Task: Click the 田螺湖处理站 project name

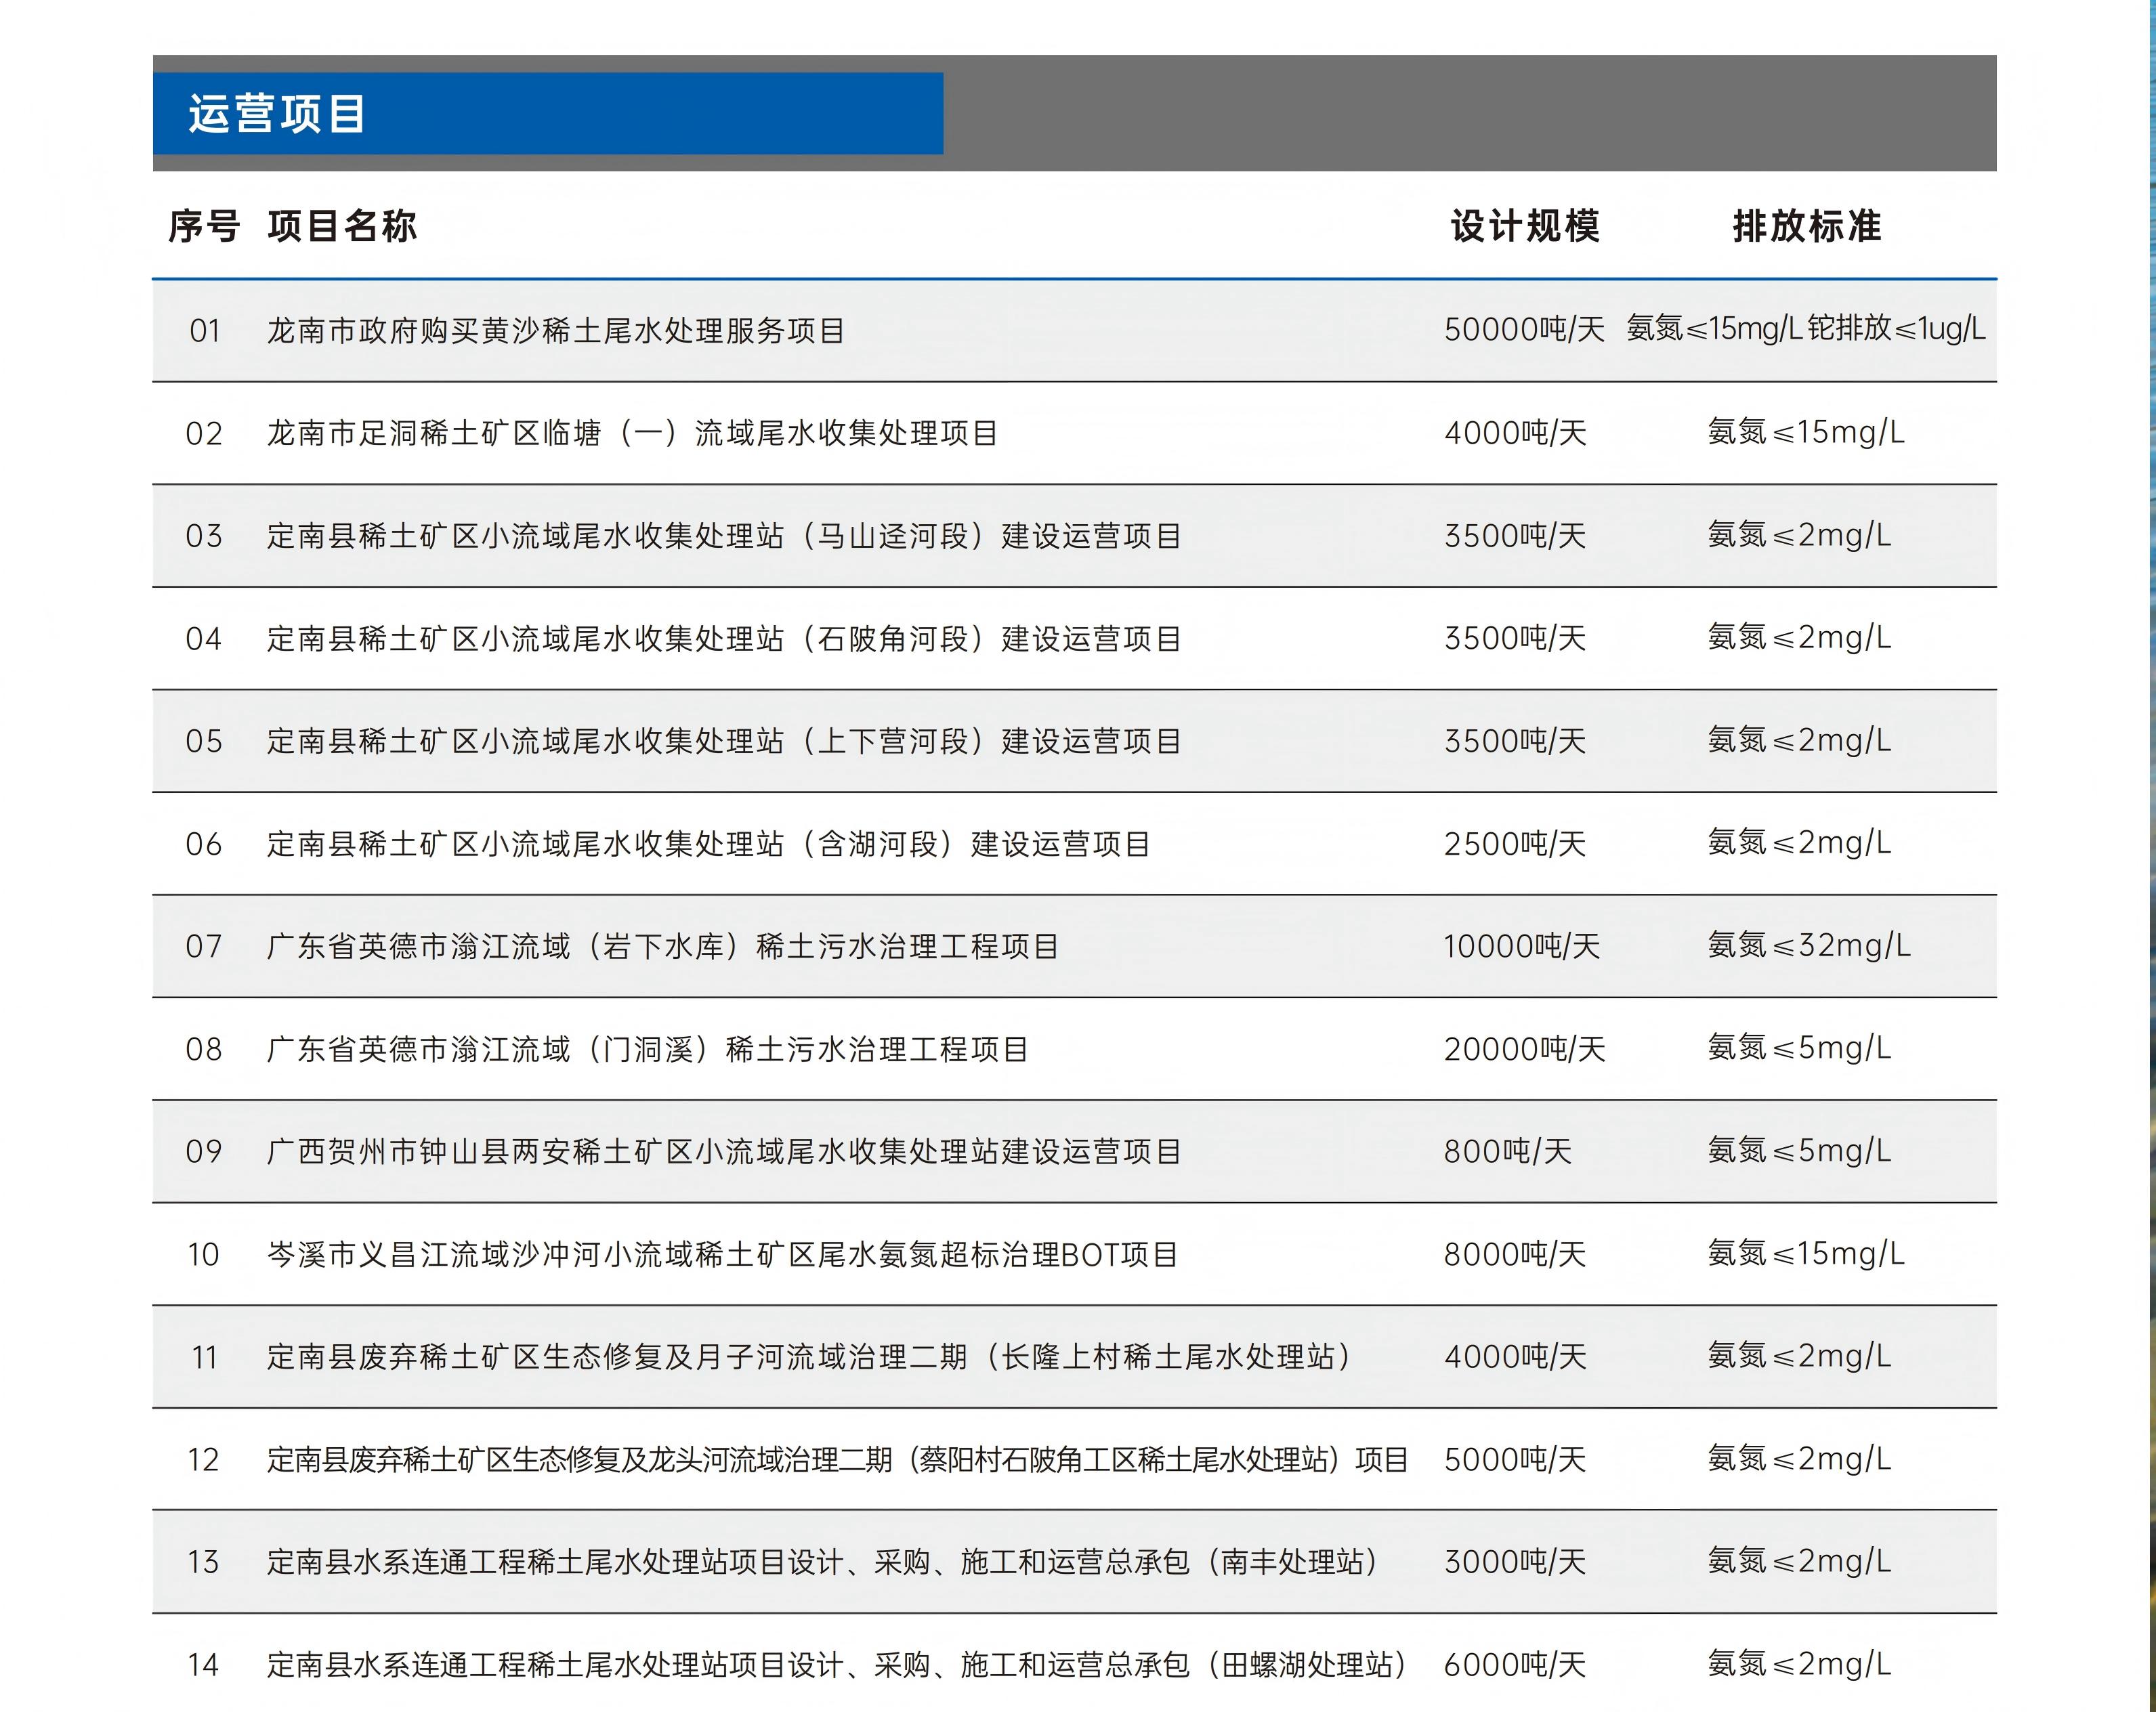Action: (838, 1665)
